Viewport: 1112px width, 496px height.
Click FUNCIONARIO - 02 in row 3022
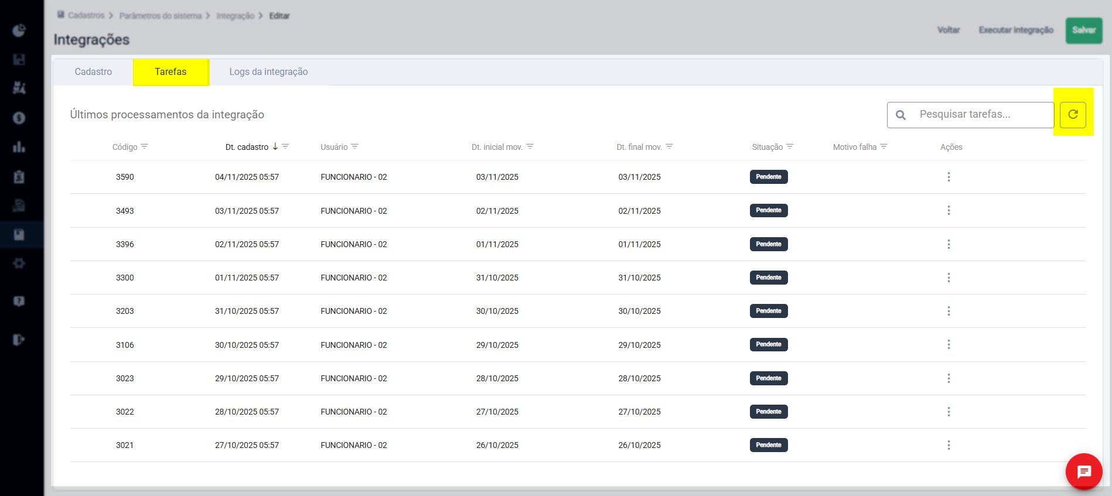coord(354,412)
